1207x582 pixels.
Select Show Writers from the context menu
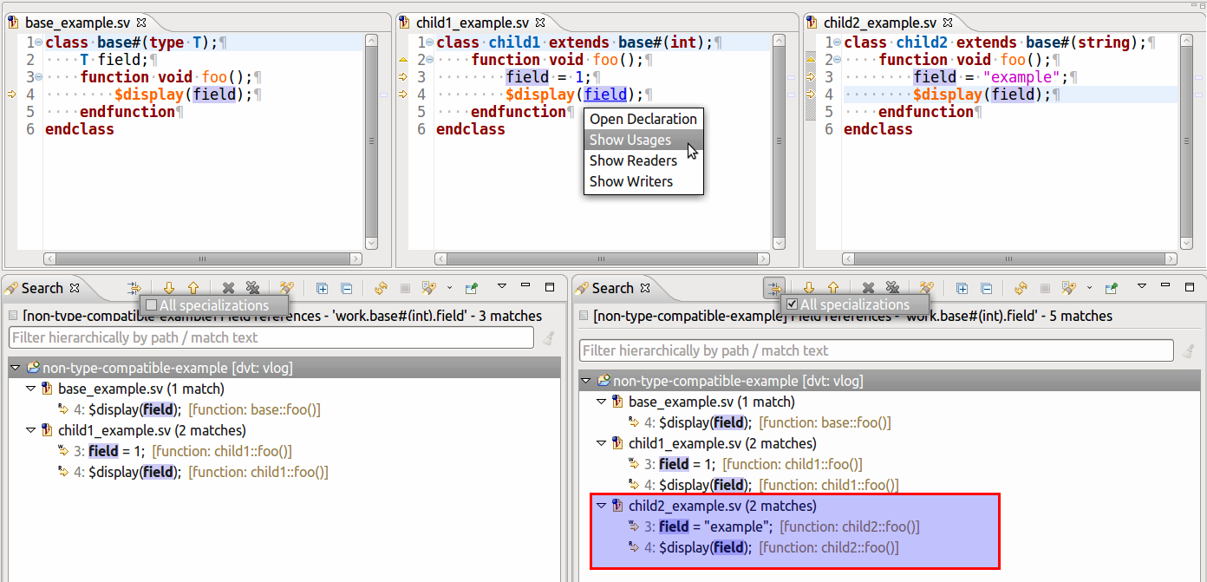tap(631, 181)
